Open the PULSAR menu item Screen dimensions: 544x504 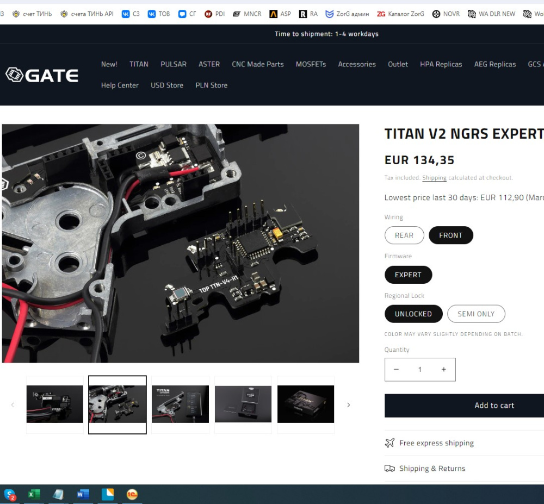click(x=174, y=64)
